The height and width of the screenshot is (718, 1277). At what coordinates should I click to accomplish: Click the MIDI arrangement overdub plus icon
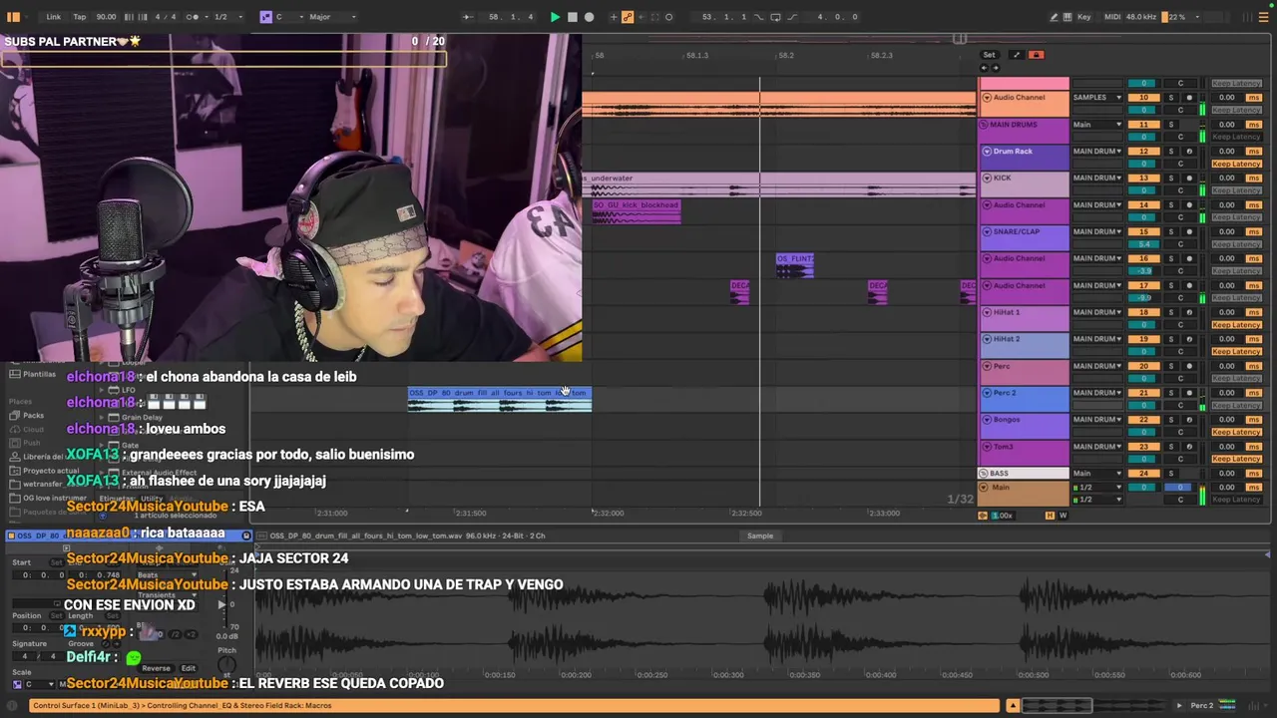[x=614, y=17]
